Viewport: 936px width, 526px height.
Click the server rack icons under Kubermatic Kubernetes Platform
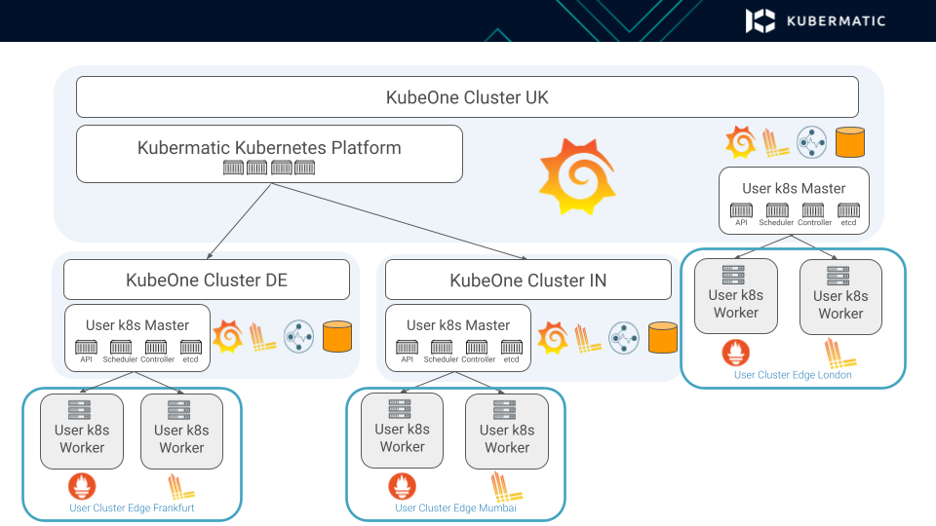269,168
